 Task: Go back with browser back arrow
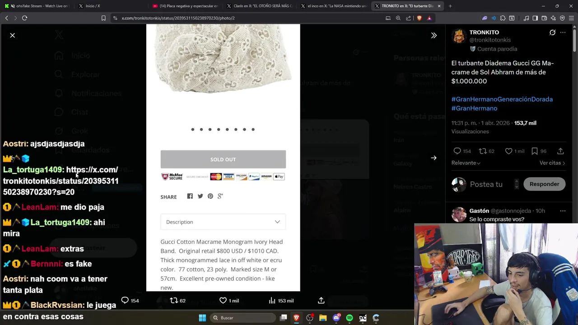click(x=6, y=18)
